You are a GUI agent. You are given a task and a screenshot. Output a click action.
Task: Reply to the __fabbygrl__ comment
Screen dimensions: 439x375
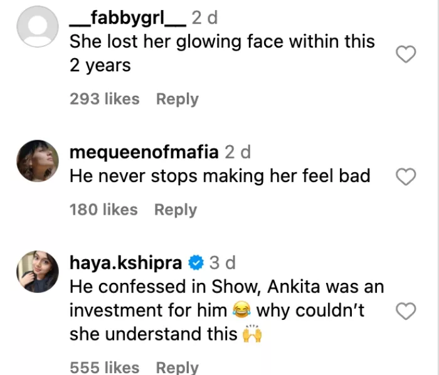point(177,99)
